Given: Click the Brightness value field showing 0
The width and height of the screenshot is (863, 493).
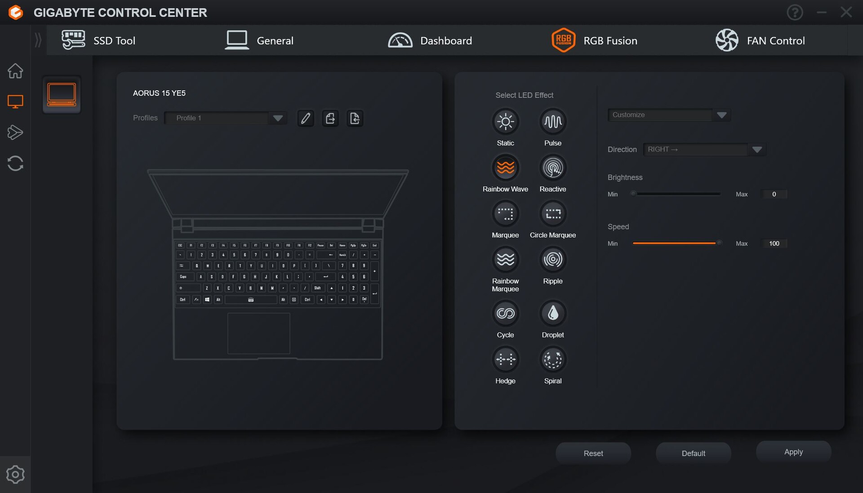Looking at the screenshot, I should point(774,194).
